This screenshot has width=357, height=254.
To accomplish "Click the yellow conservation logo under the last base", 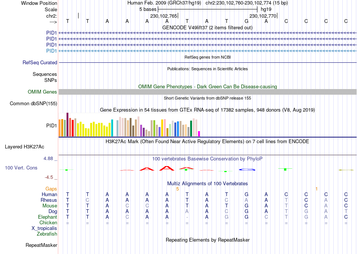I will [x=346, y=170].
